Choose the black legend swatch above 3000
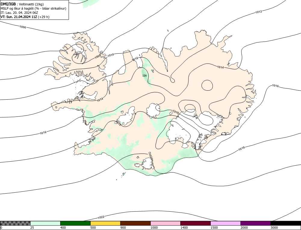The image size is (301, 230). [286, 223]
